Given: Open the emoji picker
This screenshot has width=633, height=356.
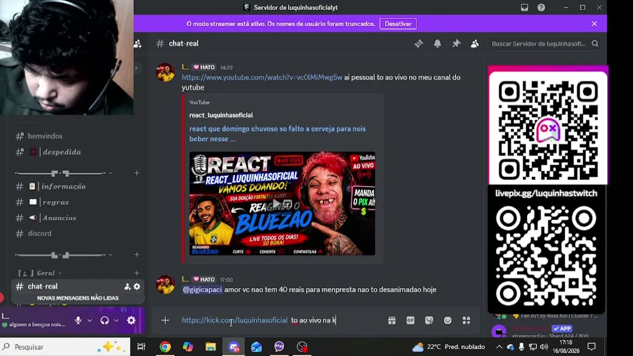Looking at the screenshot, I should click(x=448, y=320).
